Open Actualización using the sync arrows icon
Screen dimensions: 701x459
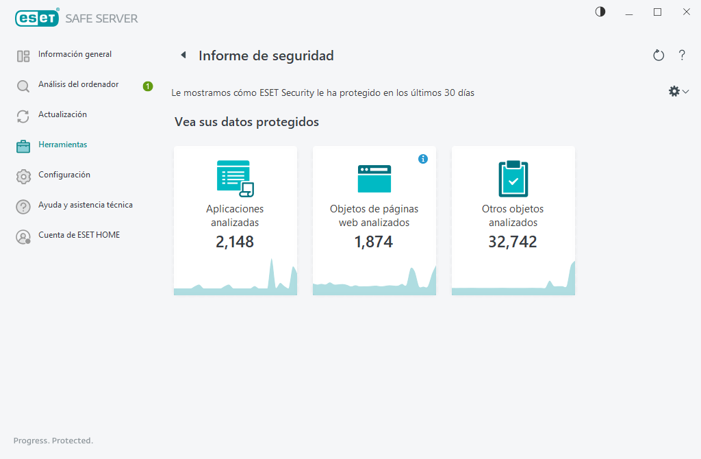click(23, 114)
